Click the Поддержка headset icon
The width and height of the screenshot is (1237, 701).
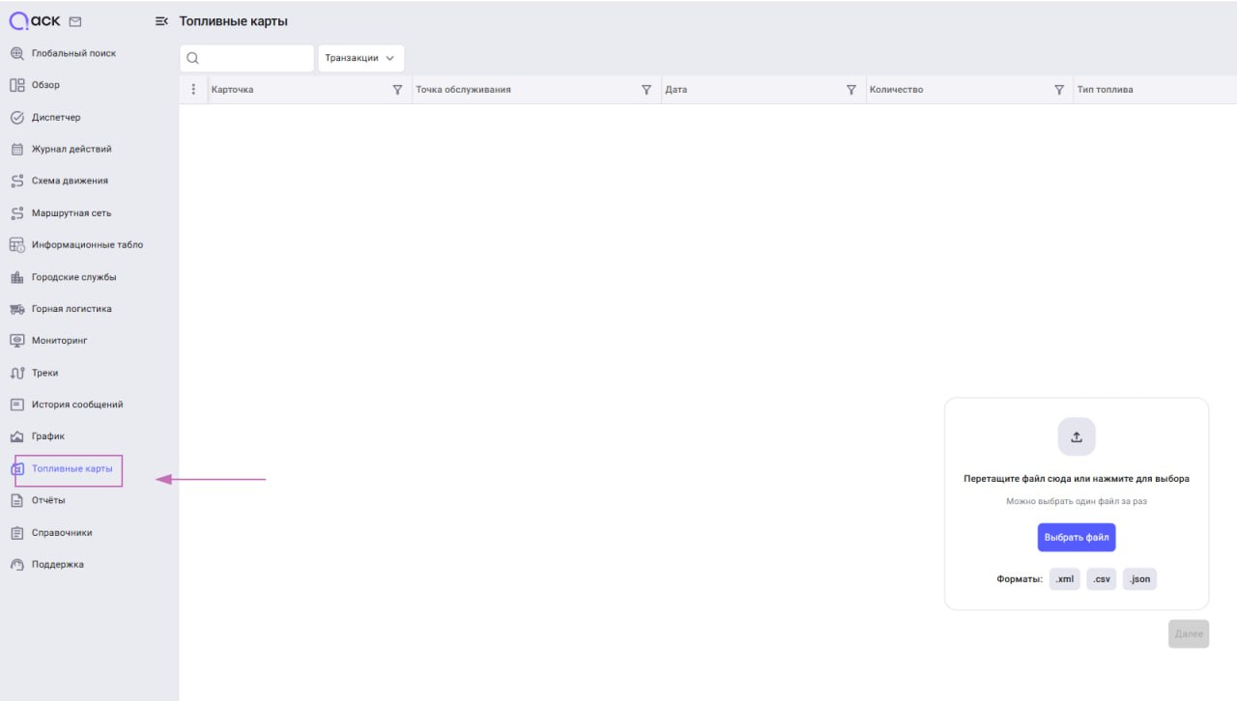pos(16,565)
